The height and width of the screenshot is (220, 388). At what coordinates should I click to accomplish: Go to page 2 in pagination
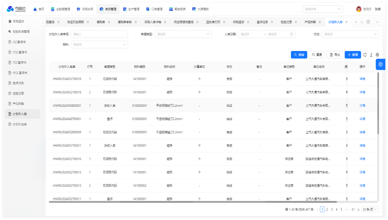(x=327, y=209)
